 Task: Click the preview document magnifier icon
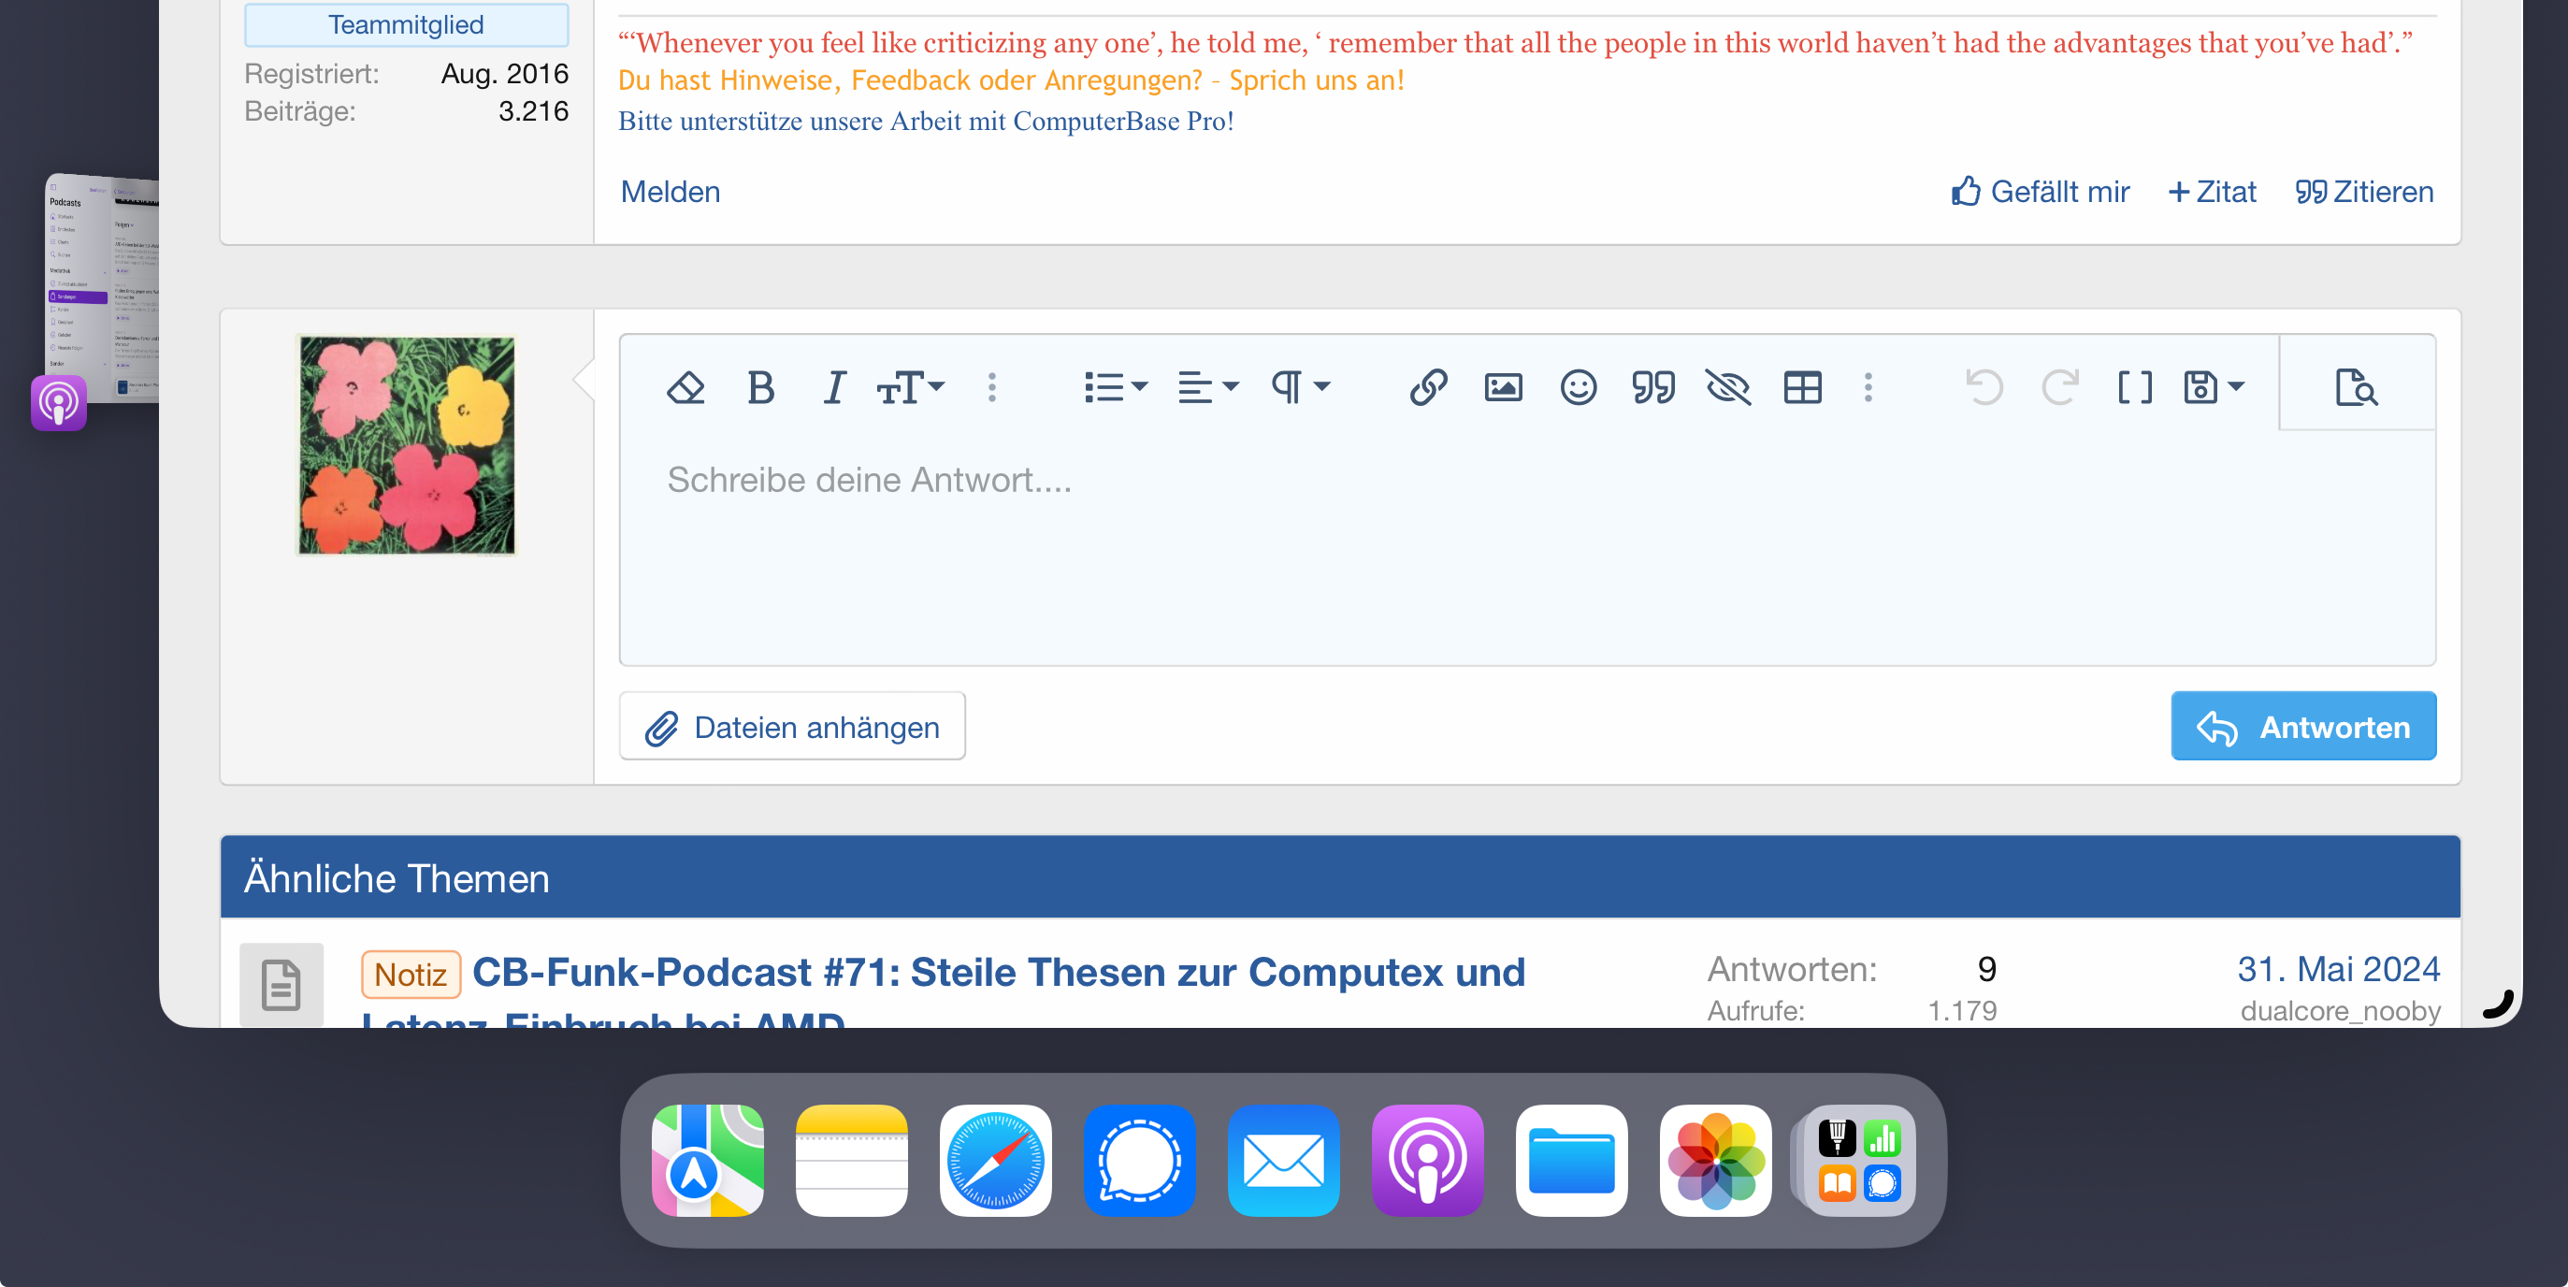(2355, 387)
